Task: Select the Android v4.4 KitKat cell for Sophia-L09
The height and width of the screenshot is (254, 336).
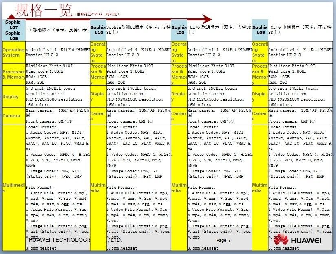Action: click(x=301, y=52)
